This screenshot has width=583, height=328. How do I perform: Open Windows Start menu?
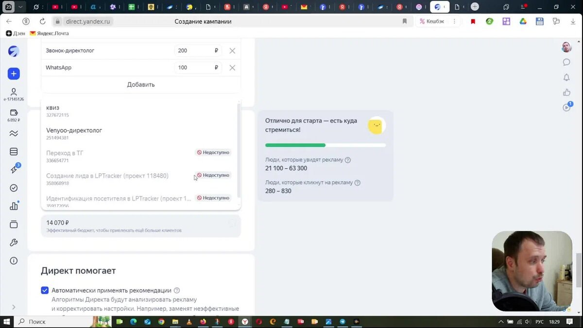(x=7, y=322)
